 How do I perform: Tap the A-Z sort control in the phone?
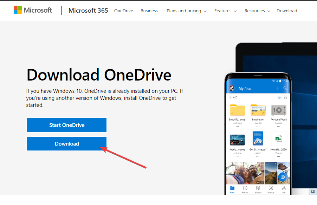tap(233, 97)
